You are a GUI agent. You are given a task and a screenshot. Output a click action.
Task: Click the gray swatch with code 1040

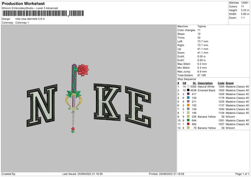point(188,109)
